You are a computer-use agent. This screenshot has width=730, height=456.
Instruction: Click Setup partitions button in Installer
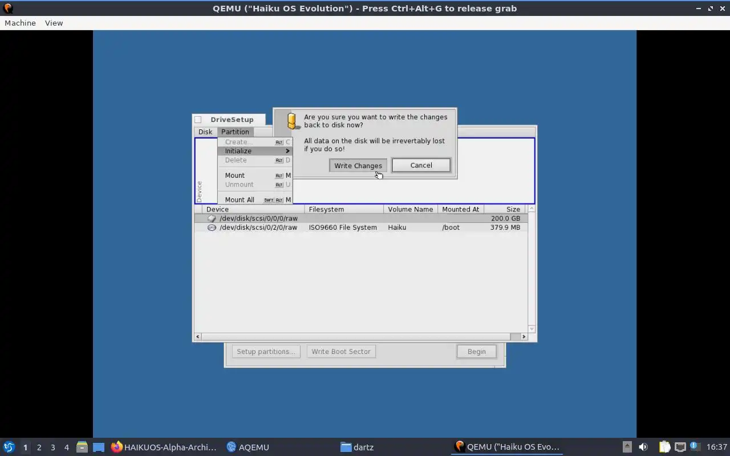(266, 352)
